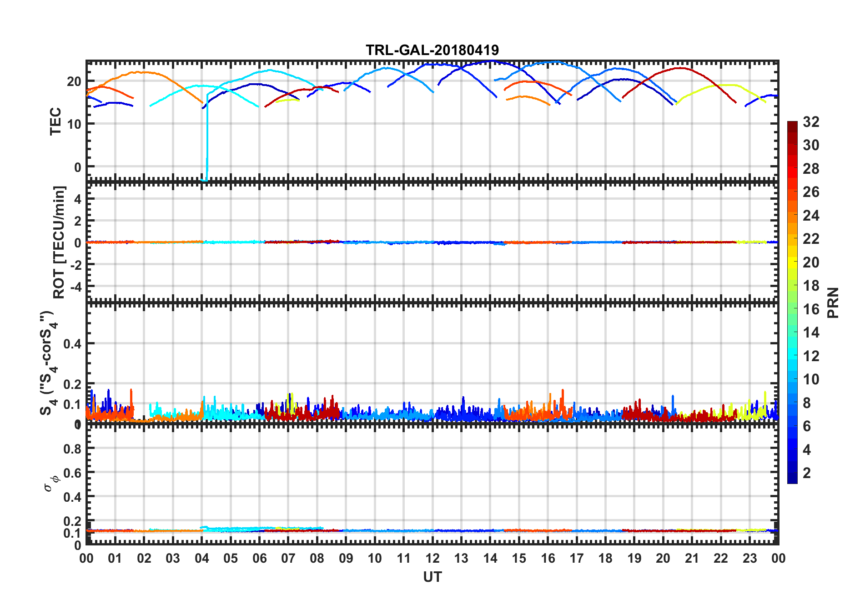Click the sigma phi axis label
This screenshot has height=605, width=865.
[51, 483]
